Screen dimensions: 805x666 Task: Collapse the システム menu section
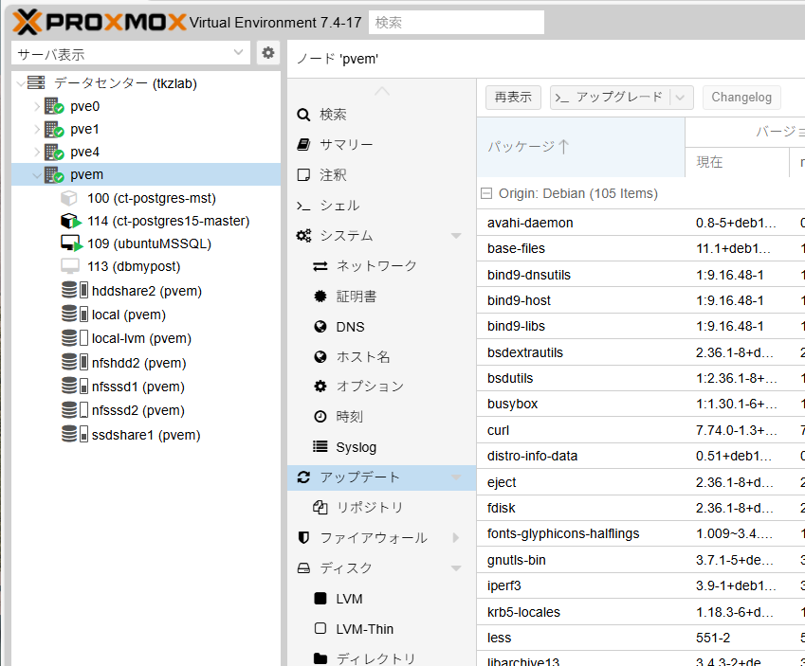pyautogui.click(x=456, y=236)
